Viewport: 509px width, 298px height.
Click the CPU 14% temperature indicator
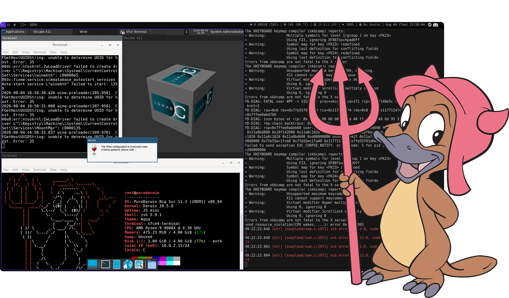click(296, 25)
